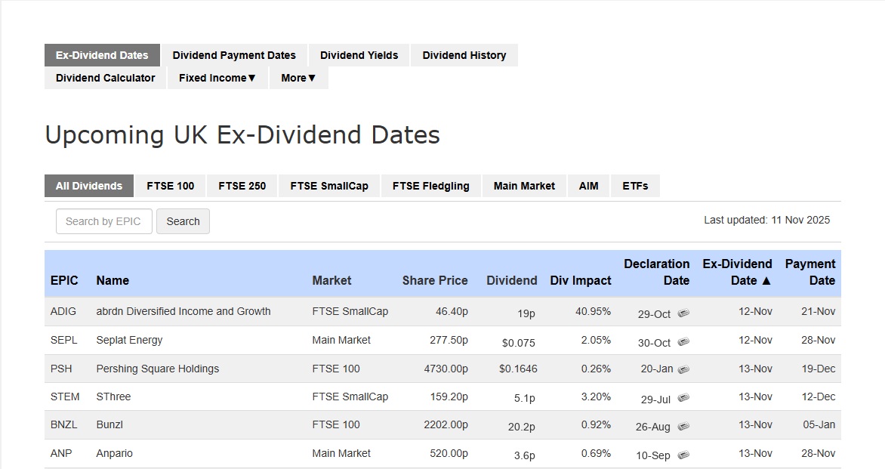
Task: Click the announcement icon in Seplat Energy row
Action: pyautogui.click(x=683, y=342)
